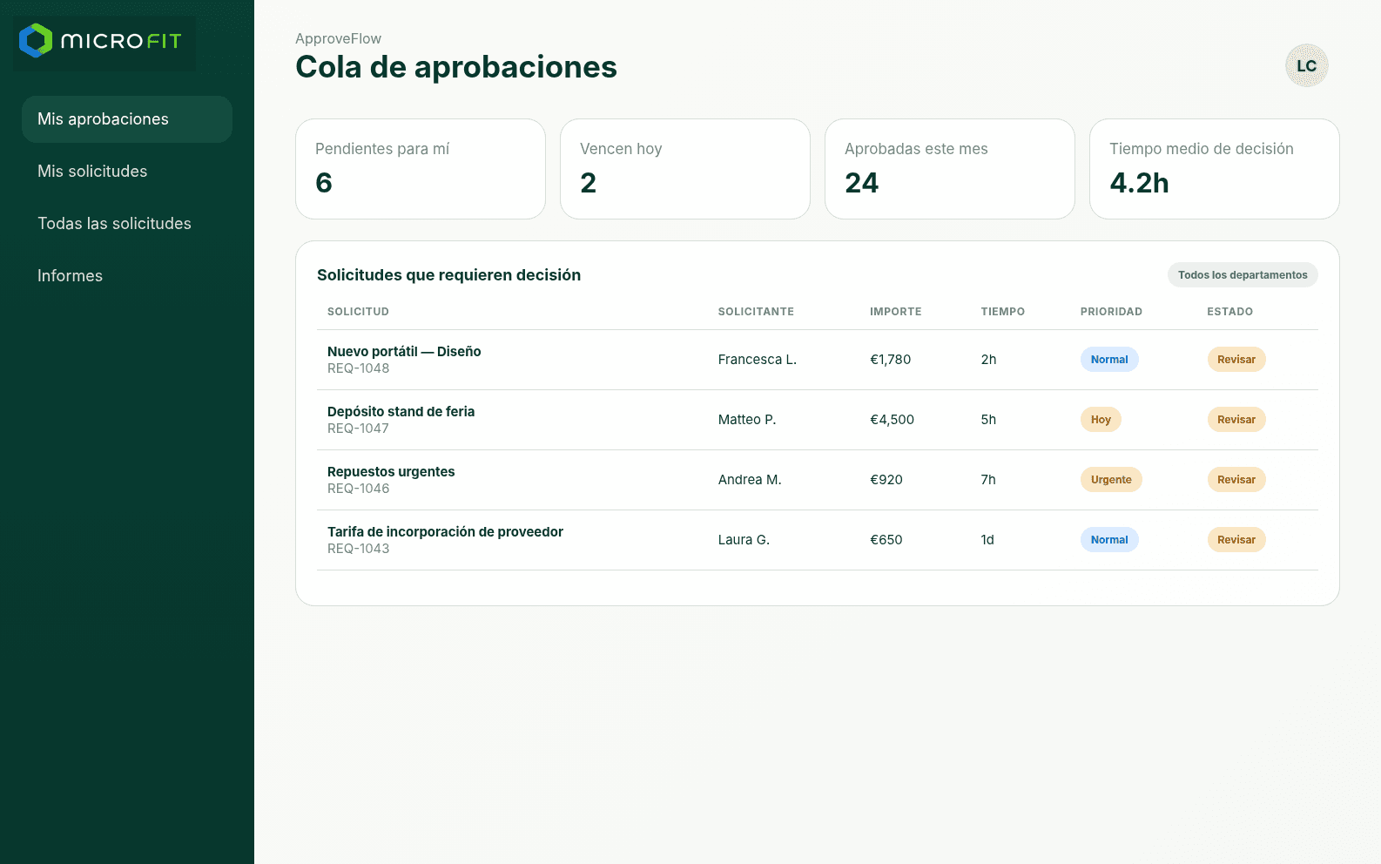This screenshot has height=864, width=1381.
Task: Open the Informes section
Action: pos(127,276)
